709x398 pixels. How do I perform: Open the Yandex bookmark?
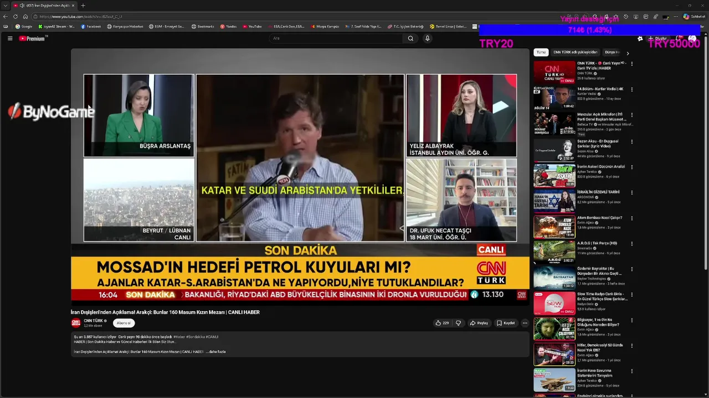click(x=228, y=27)
